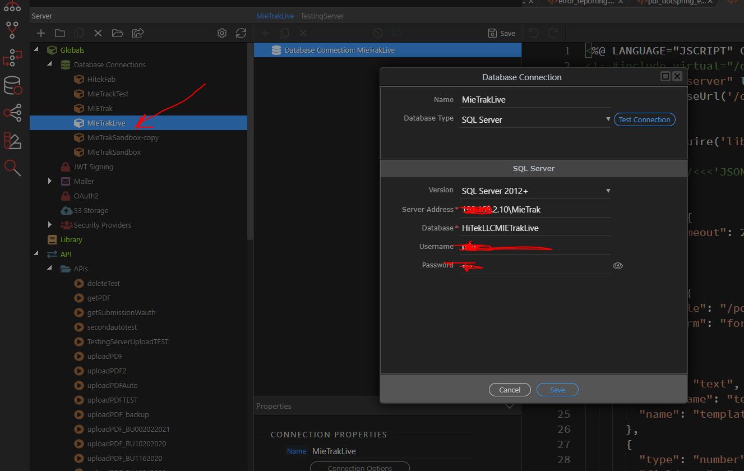The image size is (744, 471).
Task: Open the SQL Server Version dropdown
Action: pyautogui.click(x=535, y=191)
